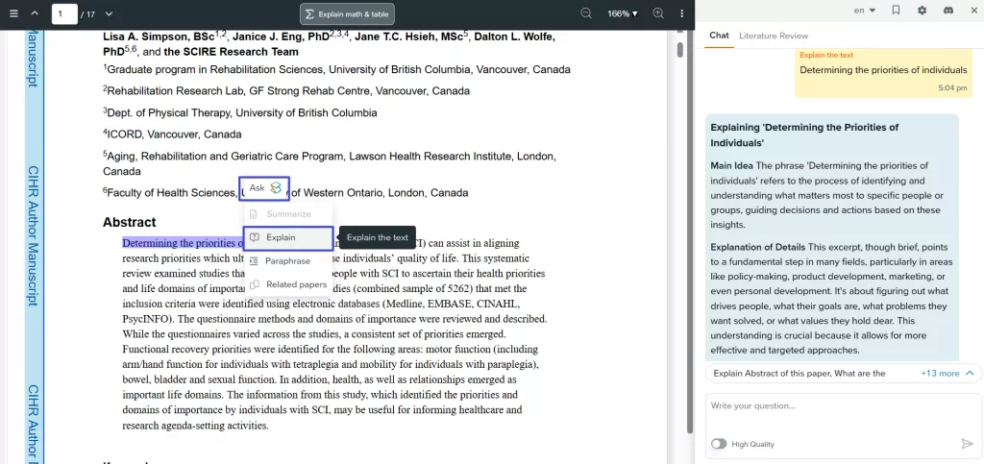Go to the previous page arrow
The image size is (984, 464).
coord(36,13)
